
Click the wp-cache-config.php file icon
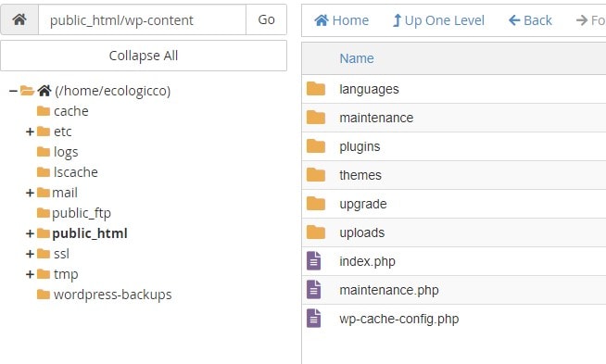314,319
